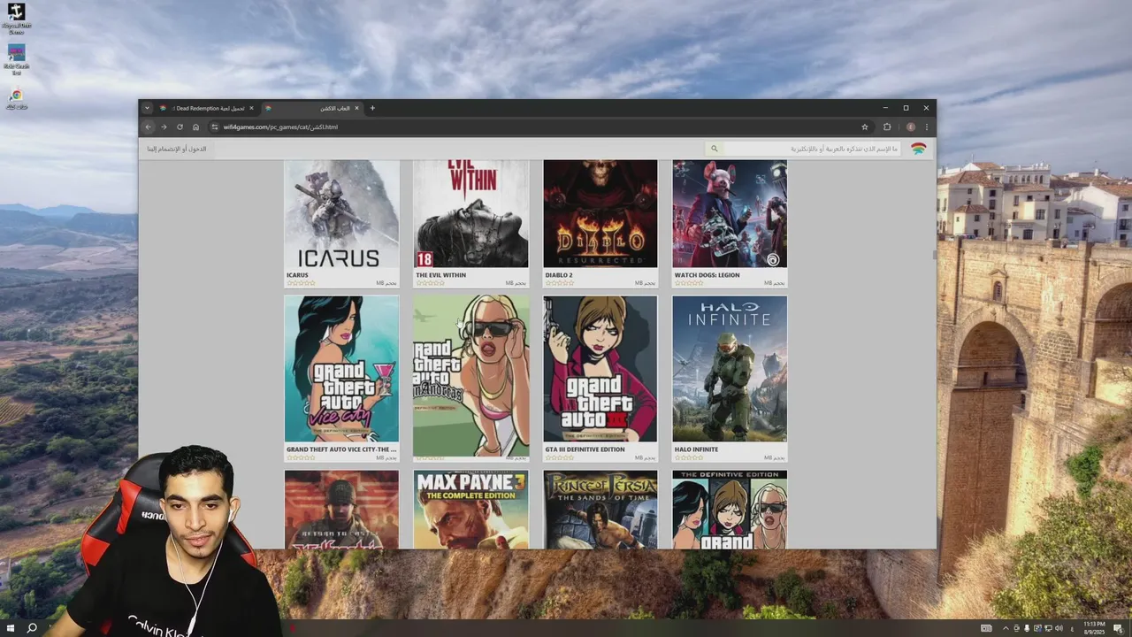Open the GTA Definitive Edition trilogy cover
Image resolution: width=1132 pixels, height=637 pixels.
pos(730,510)
